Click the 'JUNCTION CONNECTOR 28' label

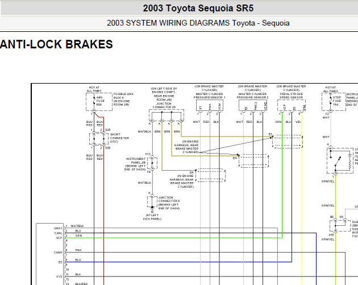pyautogui.click(x=164, y=105)
